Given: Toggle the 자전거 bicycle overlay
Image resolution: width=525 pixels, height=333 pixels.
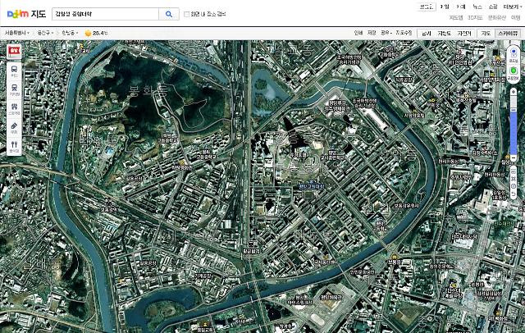Looking at the screenshot, I should click(x=464, y=33).
